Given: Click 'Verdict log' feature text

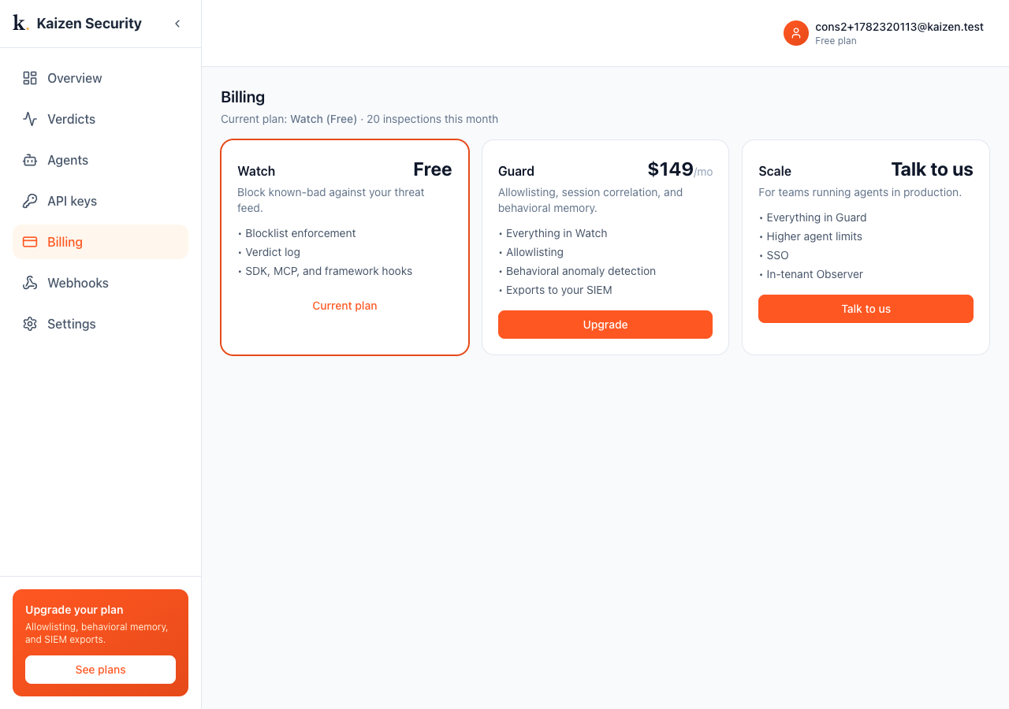Looking at the screenshot, I should (273, 252).
